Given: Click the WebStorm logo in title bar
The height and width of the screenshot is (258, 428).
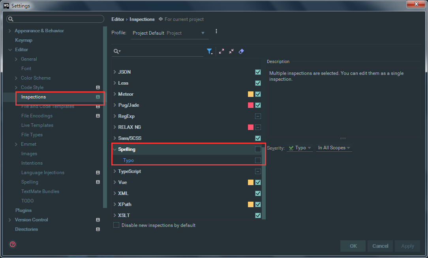Looking at the screenshot, I should [x=6, y=6].
